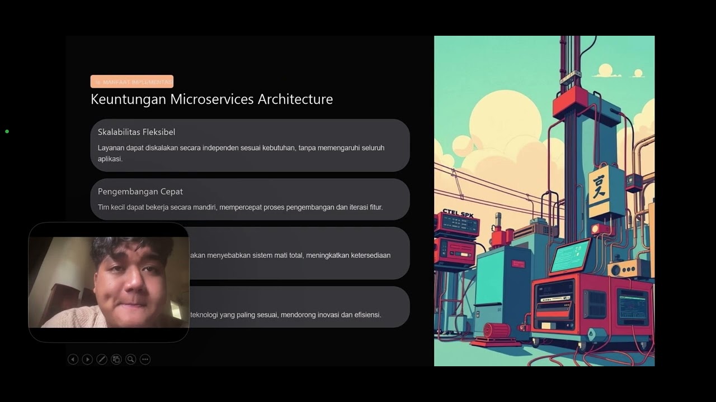Click text starting 'Layanan dapat diskalakan secara independen'
The height and width of the screenshot is (402, 716).
click(x=241, y=153)
